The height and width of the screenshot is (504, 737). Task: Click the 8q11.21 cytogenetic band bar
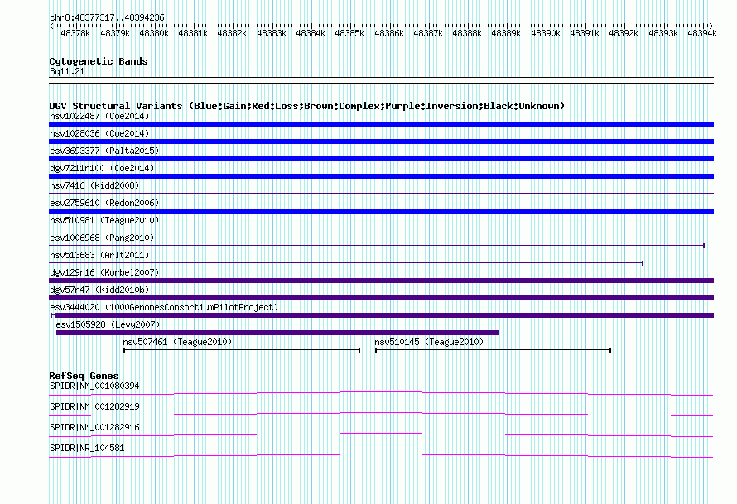pos(381,80)
